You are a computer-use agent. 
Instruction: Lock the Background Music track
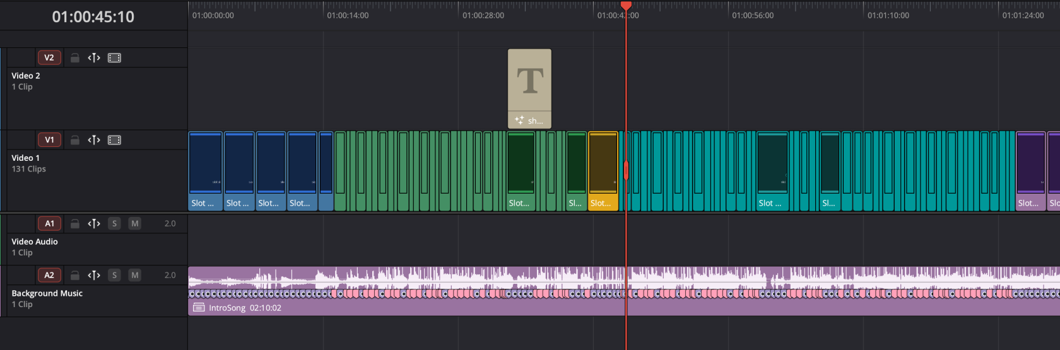(74, 275)
